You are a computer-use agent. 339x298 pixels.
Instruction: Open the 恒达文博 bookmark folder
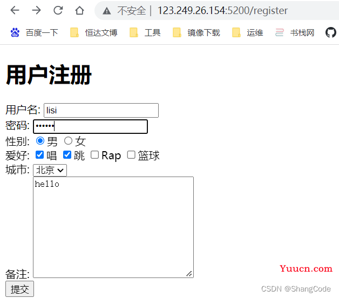click(x=94, y=32)
